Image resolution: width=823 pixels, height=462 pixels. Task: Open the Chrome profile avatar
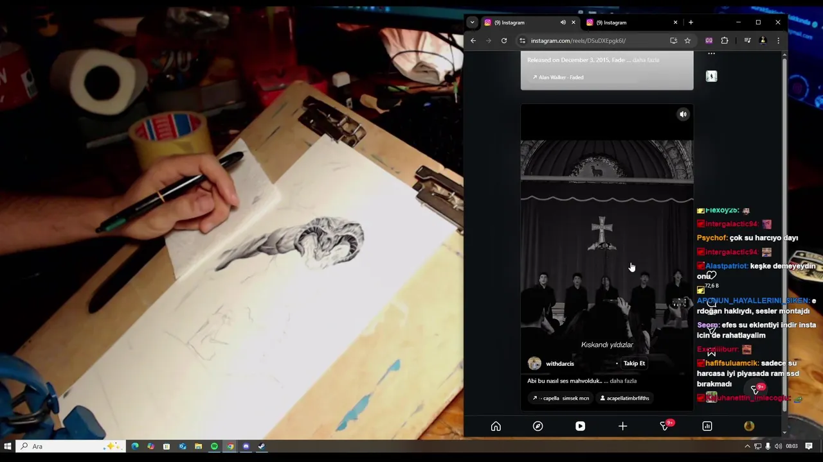(x=763, y=40)
